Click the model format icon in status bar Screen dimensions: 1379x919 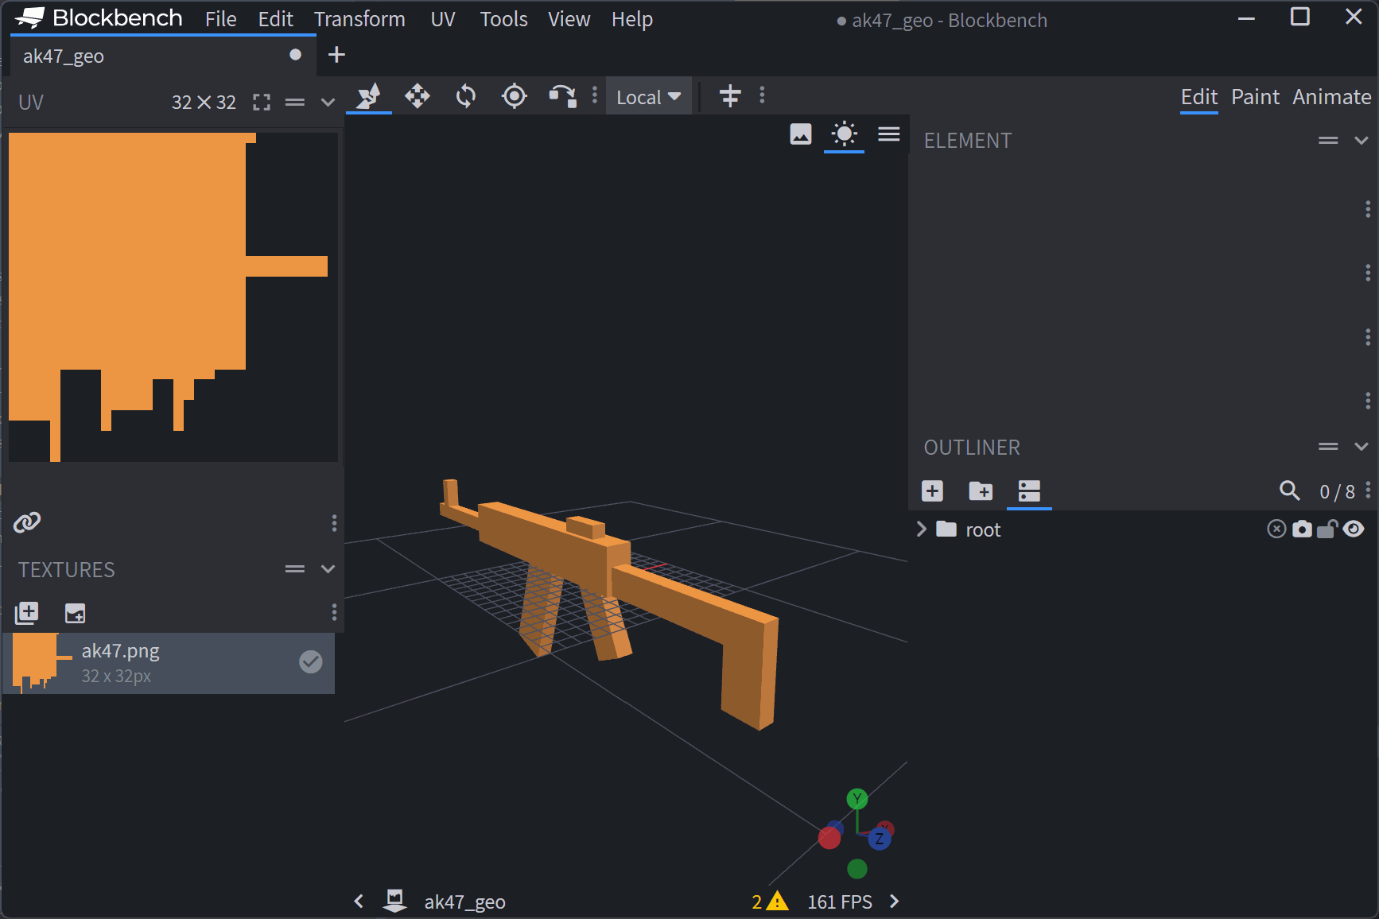pyautogui.click(x=394, y=901)
